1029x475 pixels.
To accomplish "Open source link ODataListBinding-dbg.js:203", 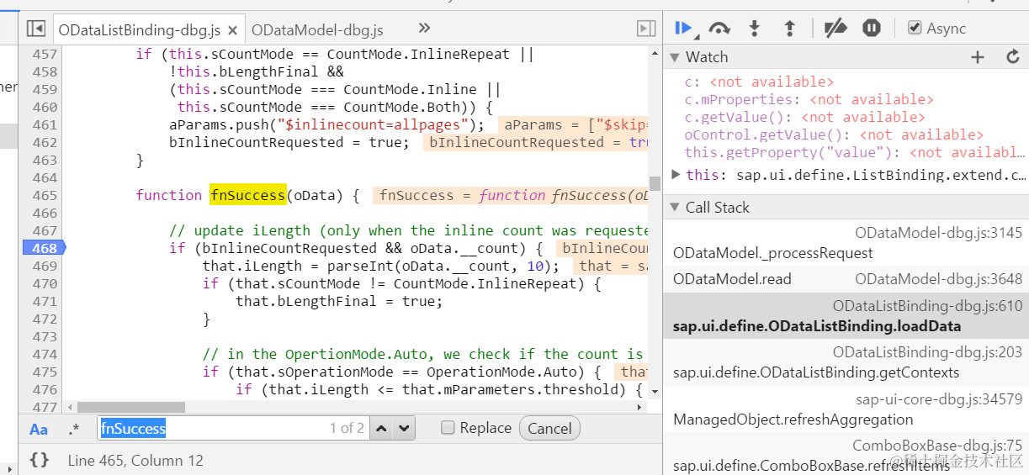I will (x=927, y=353).
